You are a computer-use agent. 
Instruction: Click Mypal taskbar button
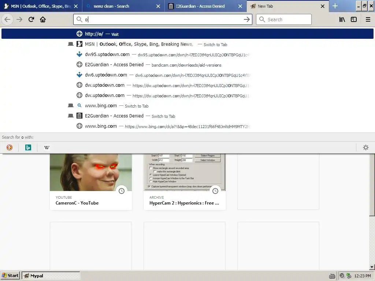(51, 276)
